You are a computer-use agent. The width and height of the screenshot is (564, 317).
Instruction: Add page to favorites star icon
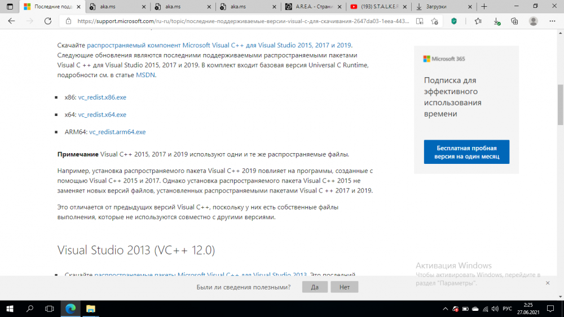point(434,21)
